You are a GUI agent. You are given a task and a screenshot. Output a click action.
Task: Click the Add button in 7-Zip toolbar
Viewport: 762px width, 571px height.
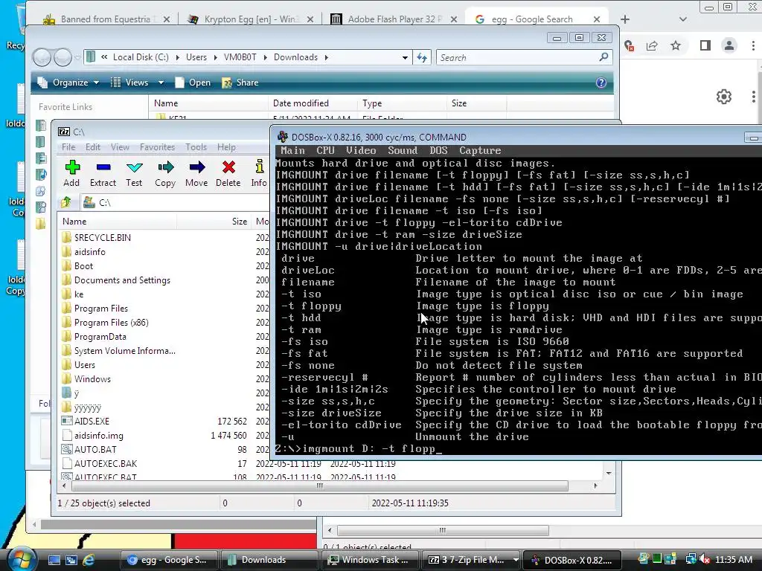(71, 173)
